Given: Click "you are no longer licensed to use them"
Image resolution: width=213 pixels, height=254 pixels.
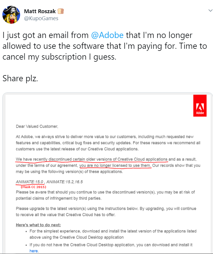Looking at the screenshot, I should click(x=115, y=165).
